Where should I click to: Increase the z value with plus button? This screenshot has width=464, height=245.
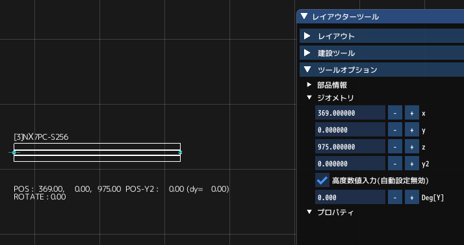click(412, 146)
